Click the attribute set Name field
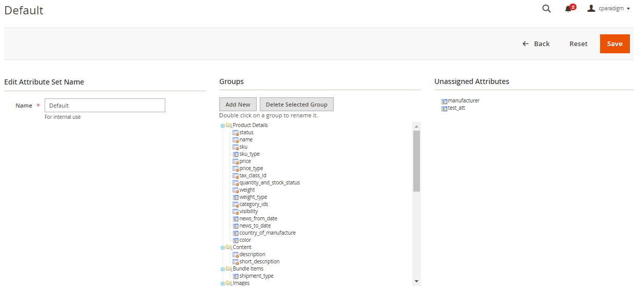The width and height of the screenshot is (634, 290). (x=105, y=106)
